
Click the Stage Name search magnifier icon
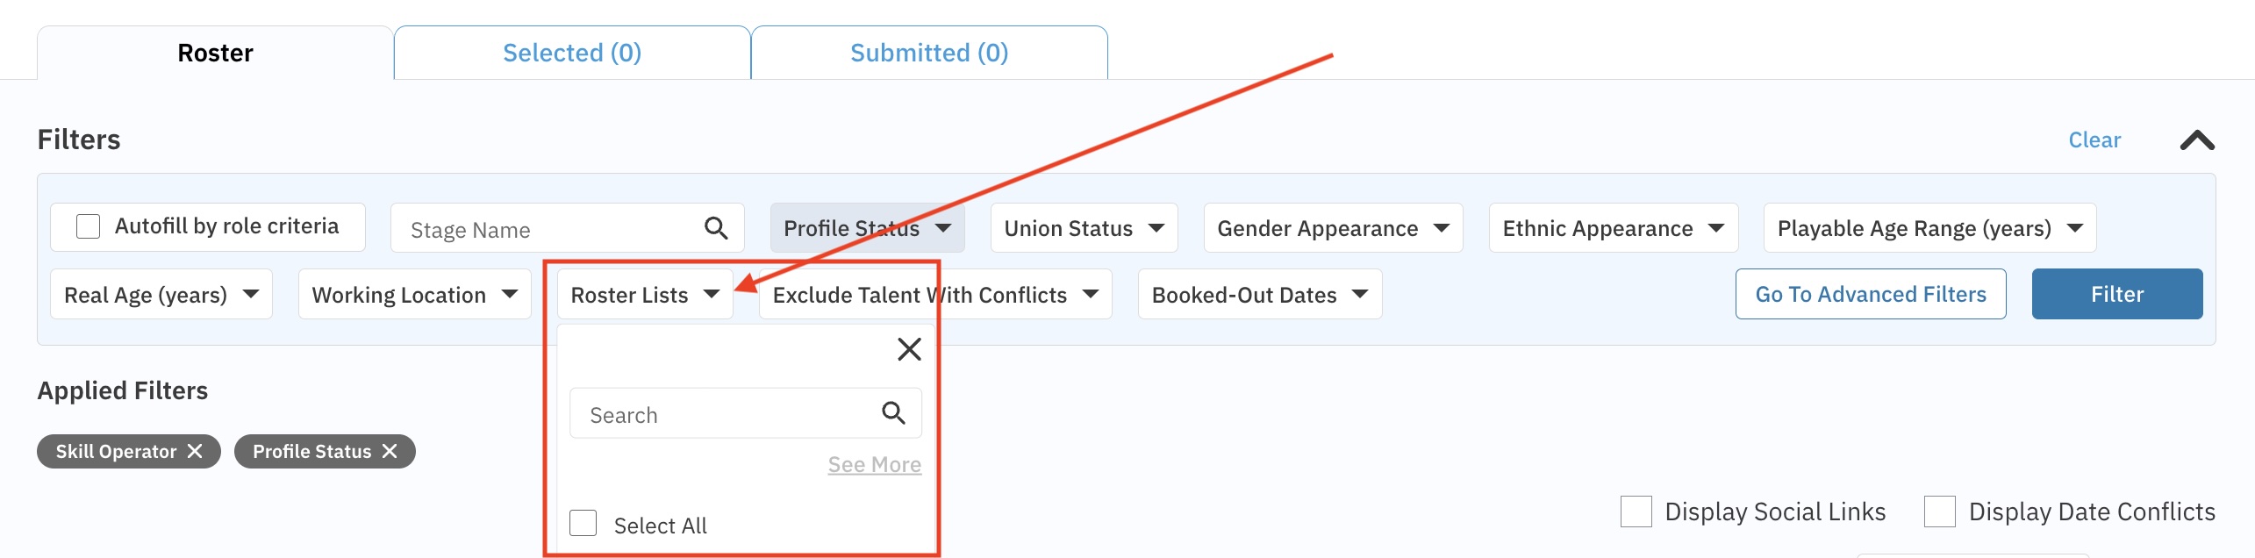(716, 229)
